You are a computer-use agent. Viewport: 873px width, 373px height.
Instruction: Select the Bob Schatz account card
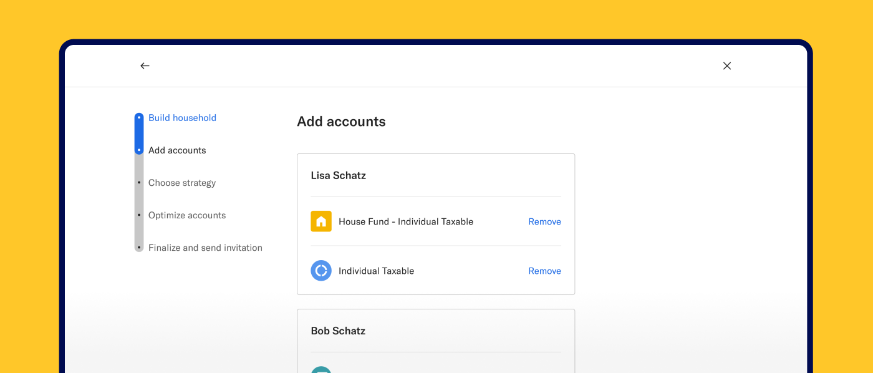(436, 340)
